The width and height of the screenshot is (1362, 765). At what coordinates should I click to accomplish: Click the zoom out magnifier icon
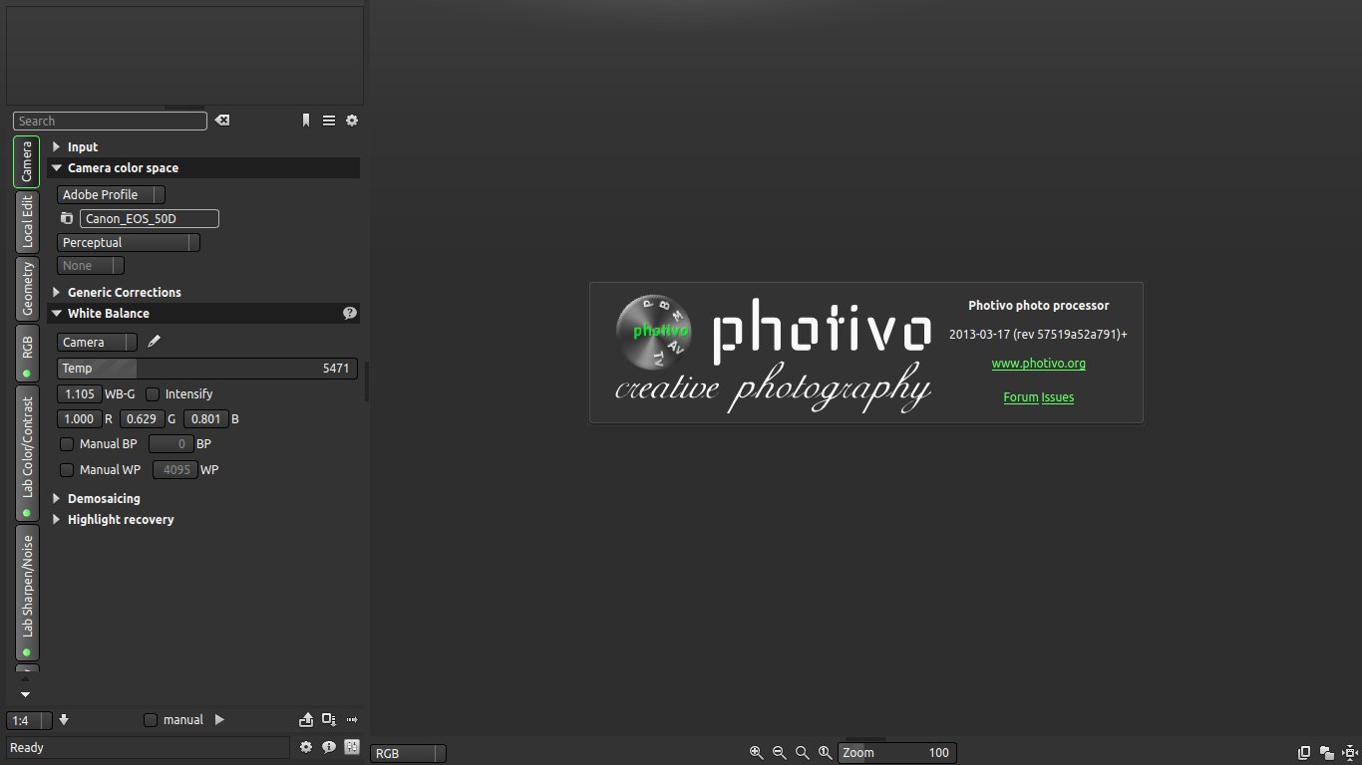779,753
